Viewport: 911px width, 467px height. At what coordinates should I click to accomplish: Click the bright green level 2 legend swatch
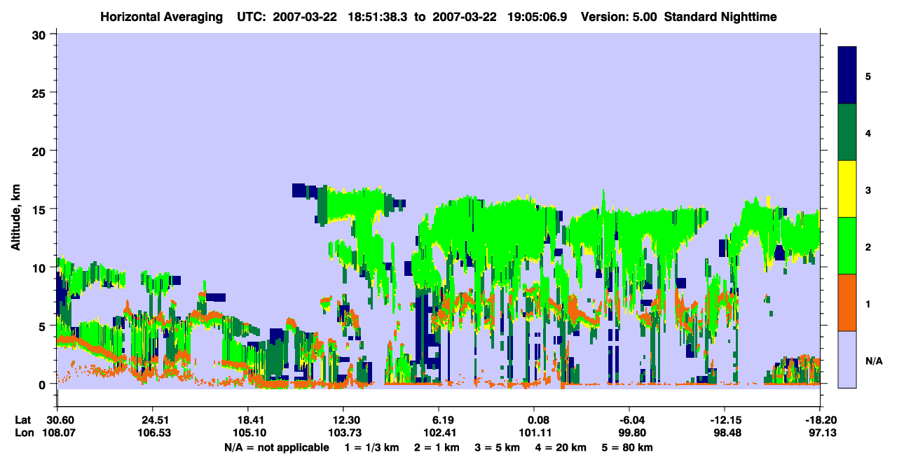(847, 246)
